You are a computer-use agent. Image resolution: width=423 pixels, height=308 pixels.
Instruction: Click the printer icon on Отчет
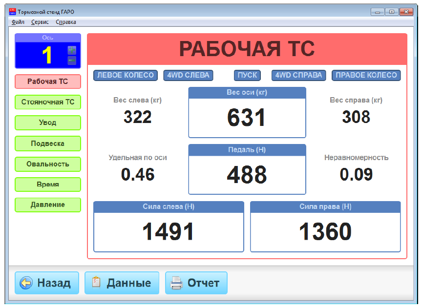[176, 283]
